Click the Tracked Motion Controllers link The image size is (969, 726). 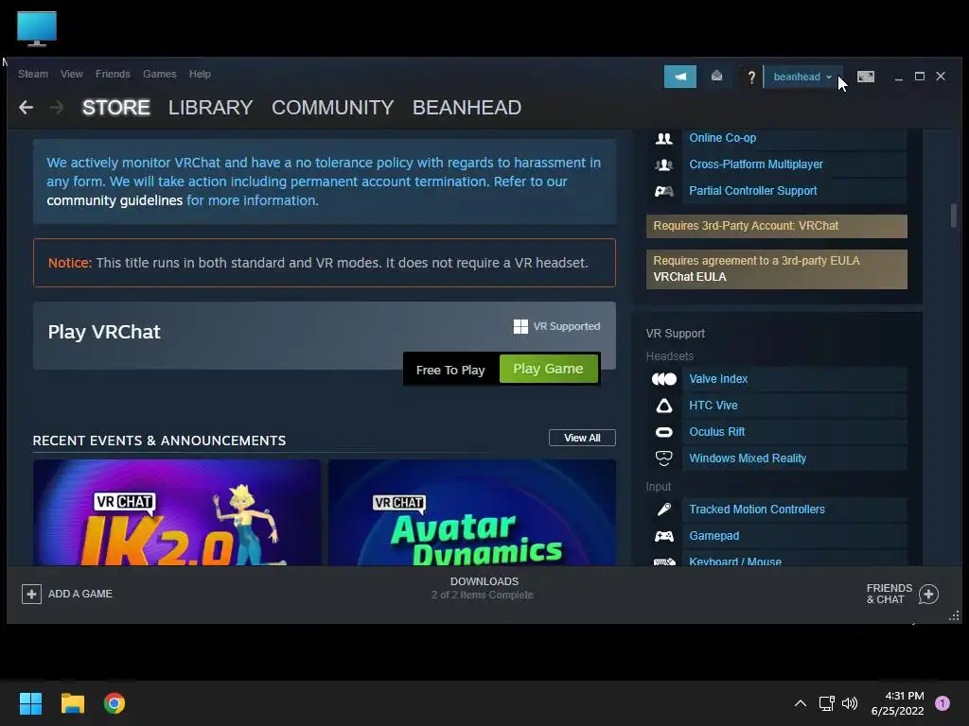(757, 510)
